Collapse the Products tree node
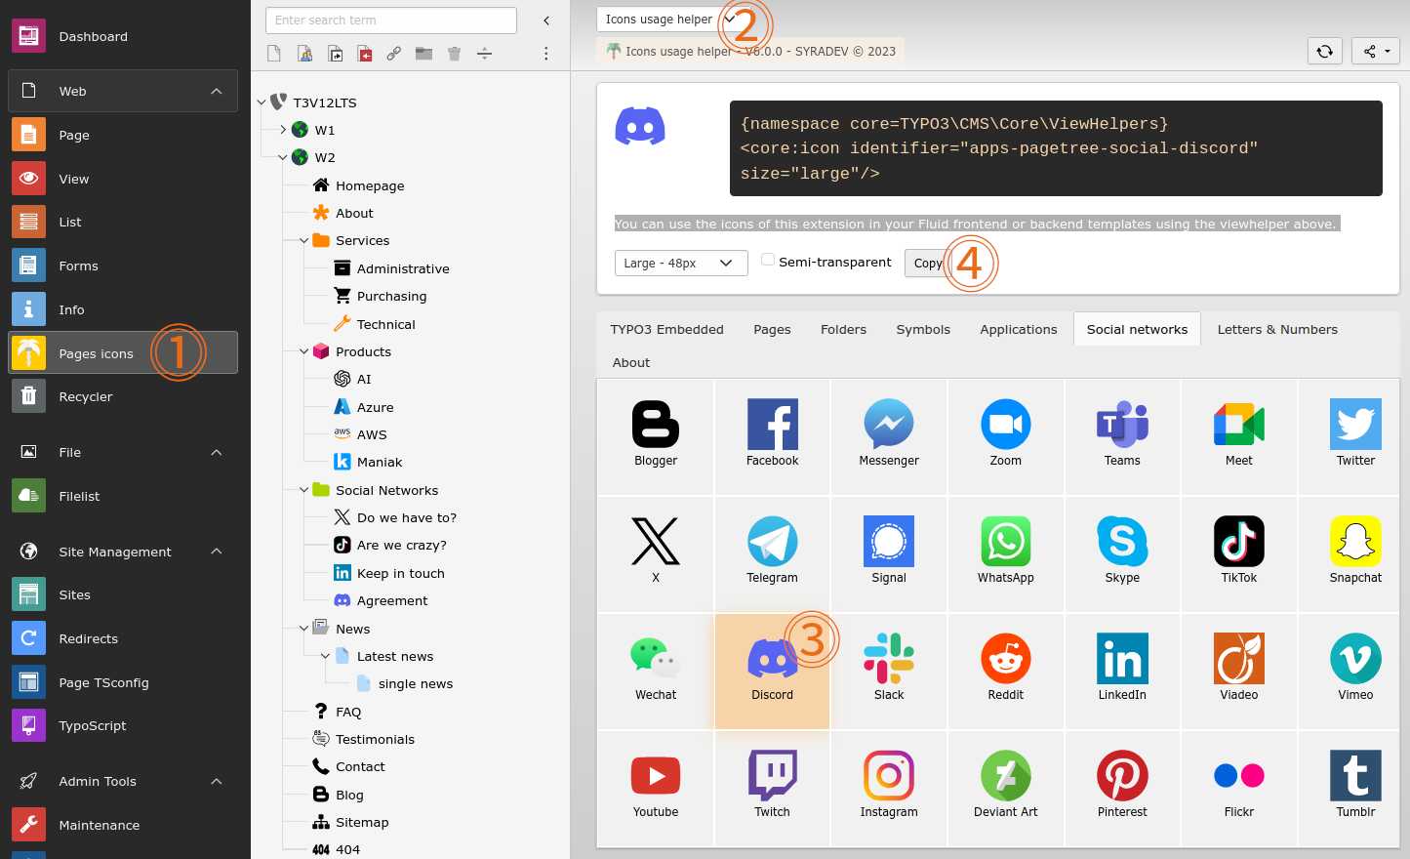 (x=303, y=351)
